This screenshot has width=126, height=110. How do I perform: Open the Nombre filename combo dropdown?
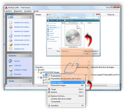click(x=82, y=51)
